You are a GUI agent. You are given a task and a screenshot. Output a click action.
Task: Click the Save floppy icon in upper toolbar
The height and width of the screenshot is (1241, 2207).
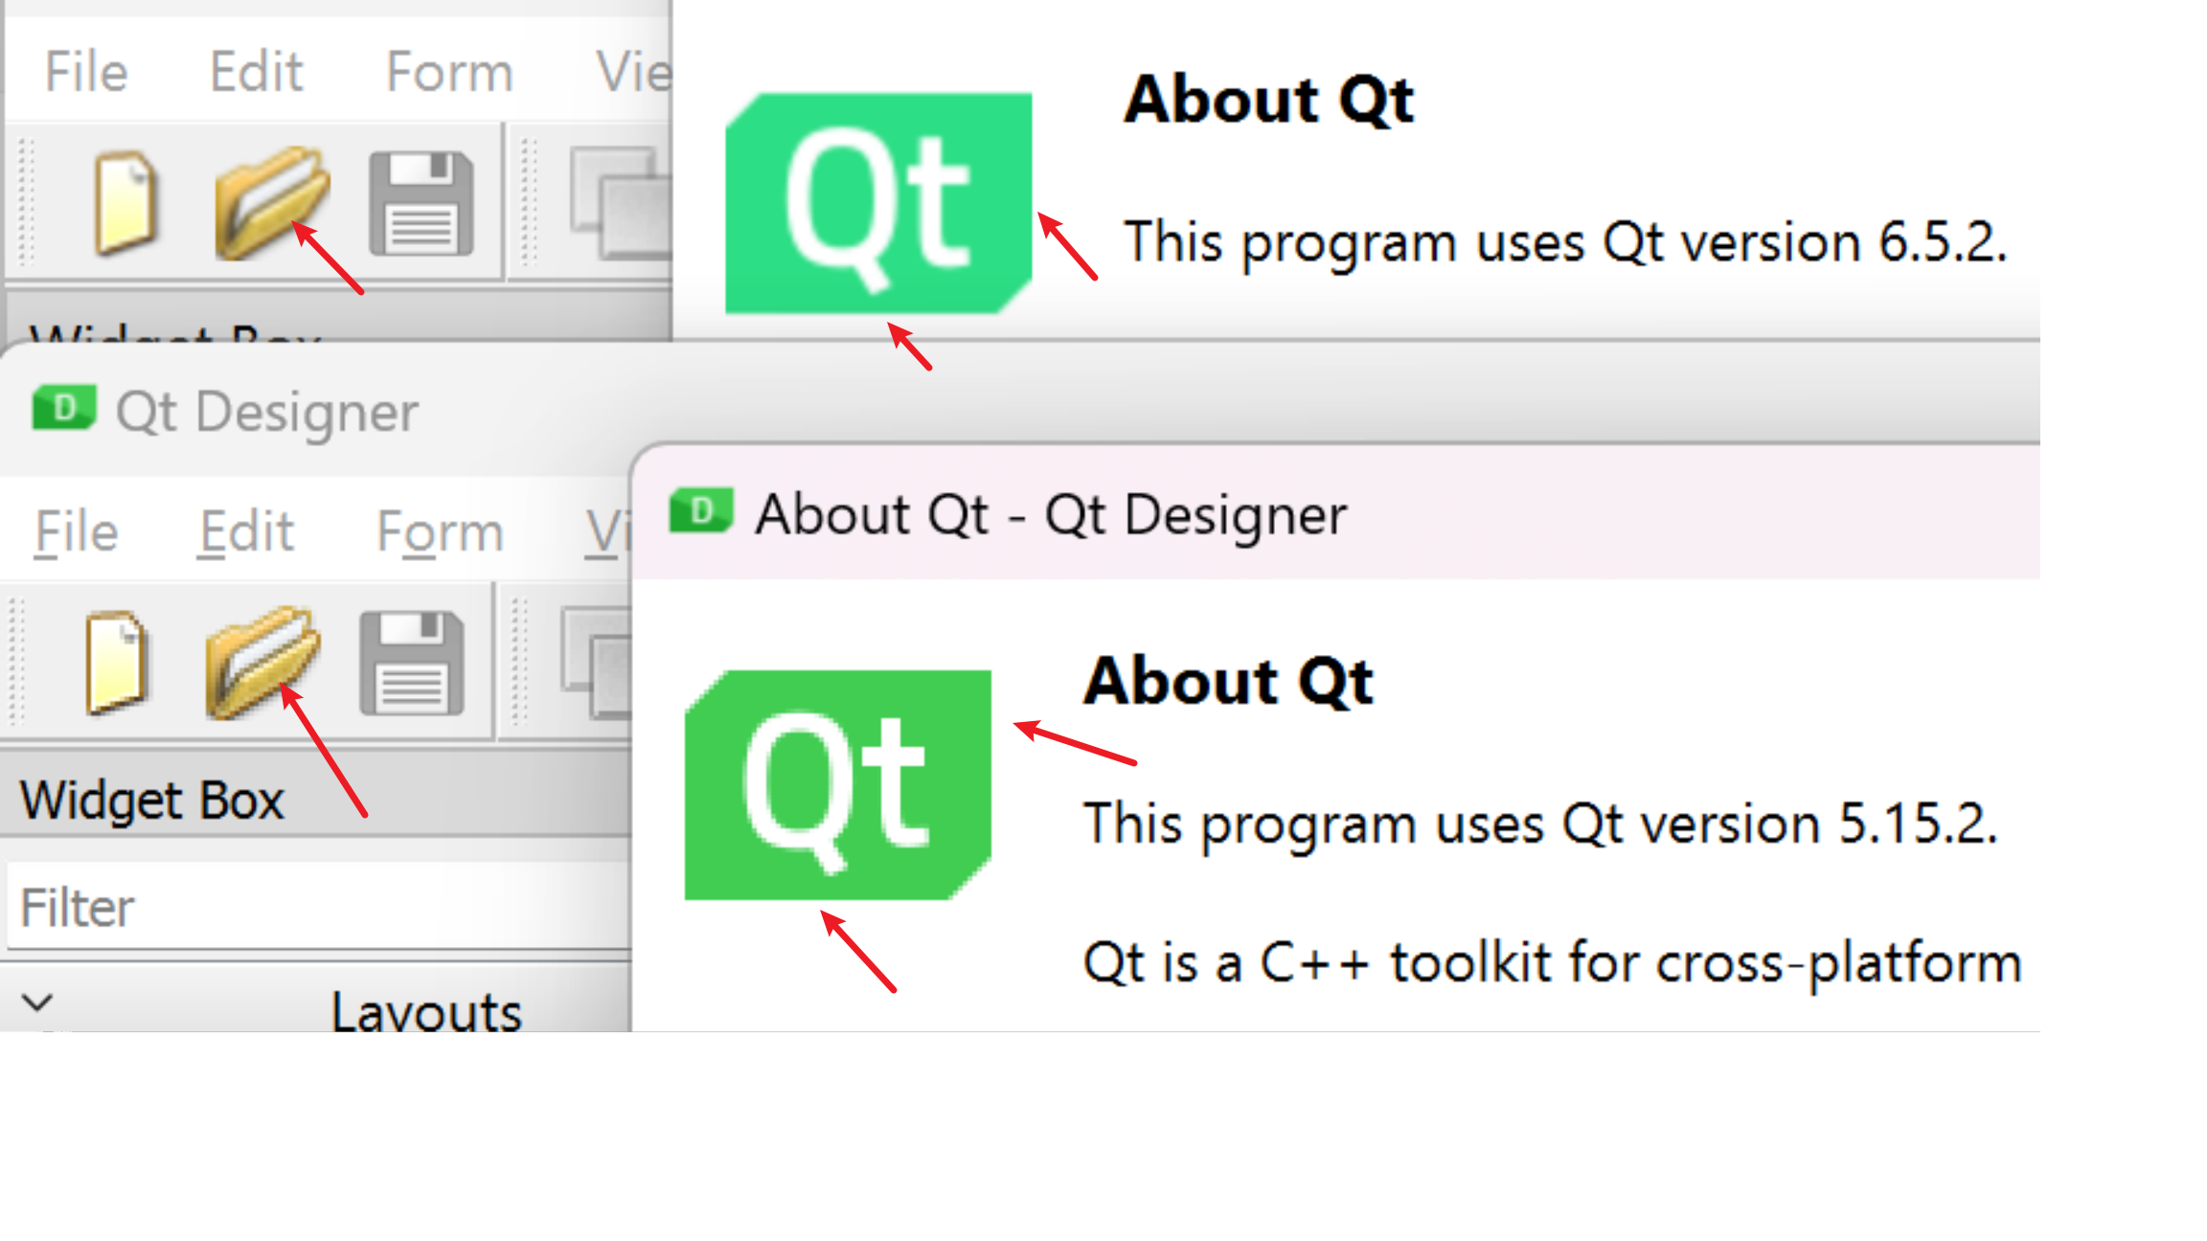(x=421, y=204)
